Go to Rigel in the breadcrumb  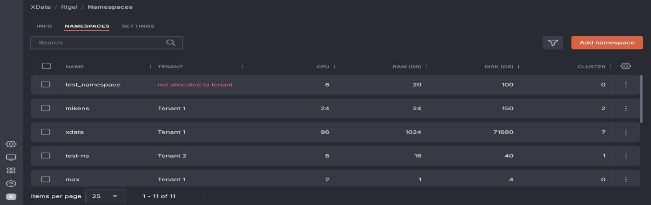69,7
